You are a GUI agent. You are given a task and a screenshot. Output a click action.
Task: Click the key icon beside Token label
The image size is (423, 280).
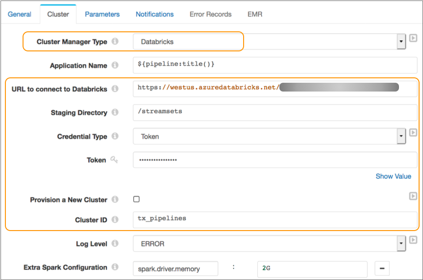(x=114, y=160)
